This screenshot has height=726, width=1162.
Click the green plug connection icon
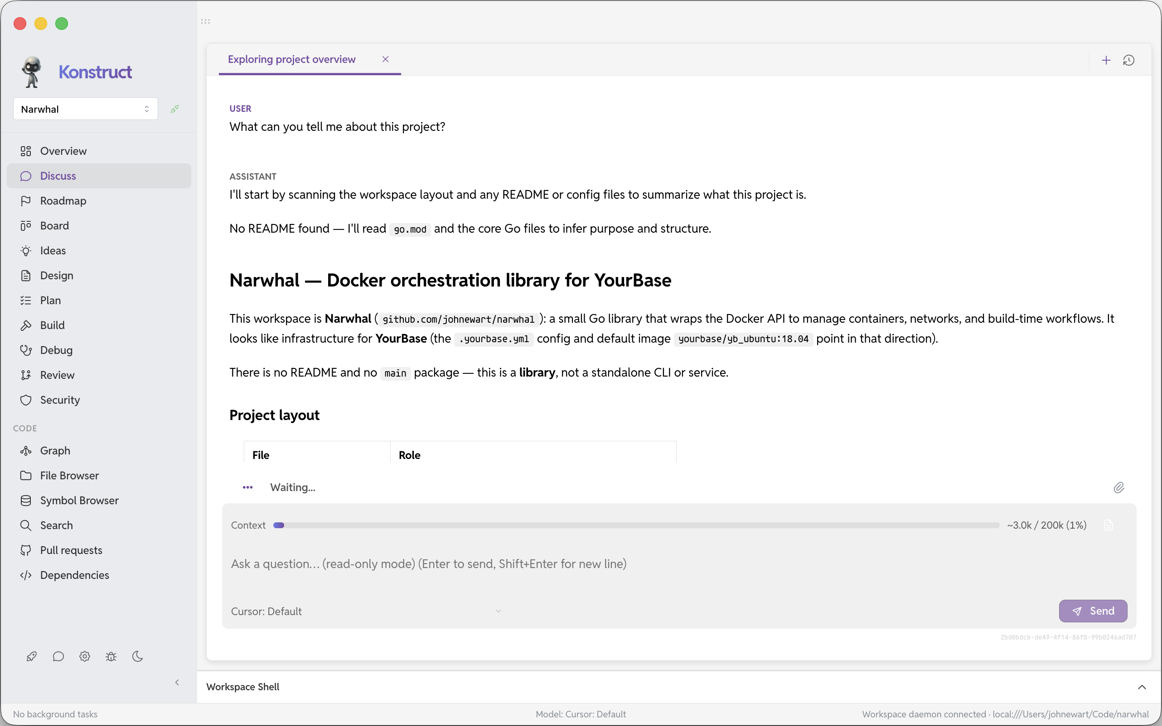[x=175, y=109]
